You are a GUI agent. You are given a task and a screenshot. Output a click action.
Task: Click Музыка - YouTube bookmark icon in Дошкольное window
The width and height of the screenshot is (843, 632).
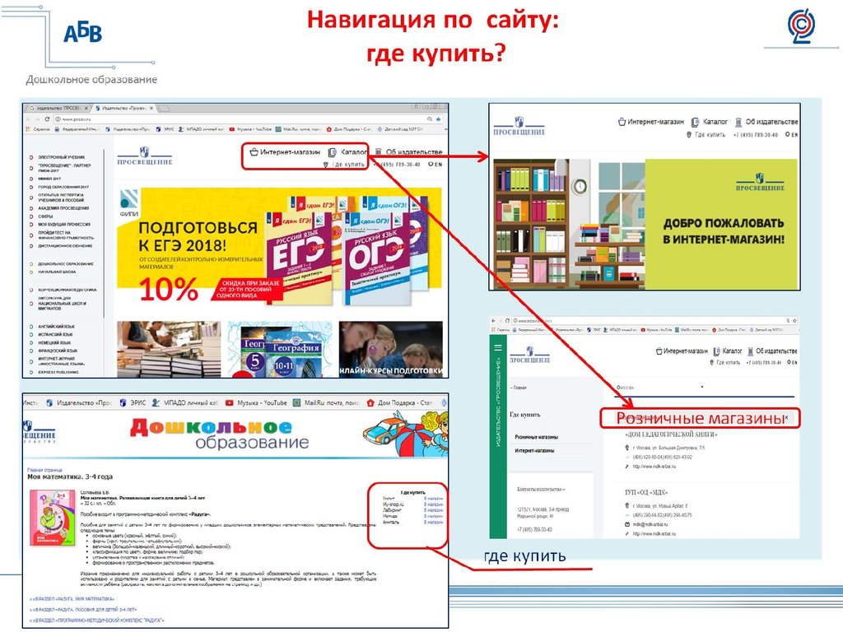[230, 402]
